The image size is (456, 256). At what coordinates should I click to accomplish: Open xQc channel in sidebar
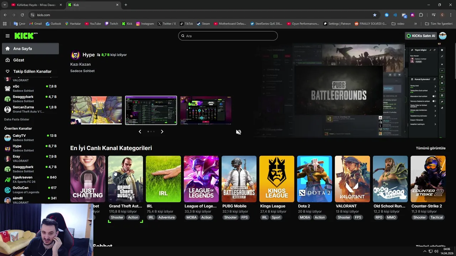point(30,88)
